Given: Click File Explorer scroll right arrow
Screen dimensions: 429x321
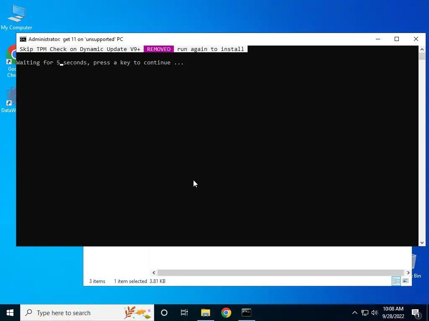Looking at the screenshot, I should coord(408,273).
